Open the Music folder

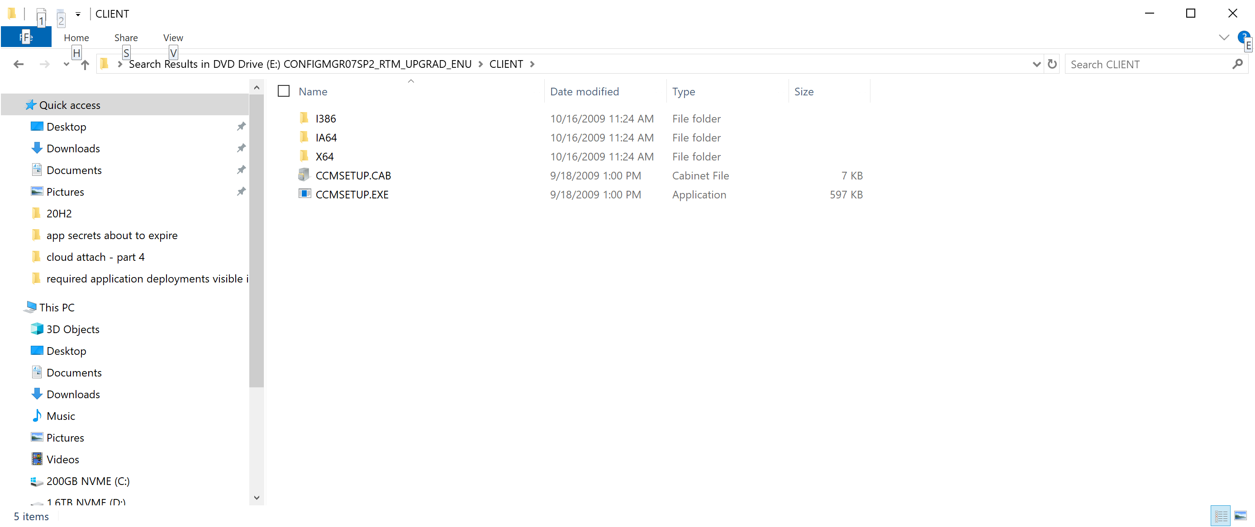pyautogui.click(x=61, y=415)
